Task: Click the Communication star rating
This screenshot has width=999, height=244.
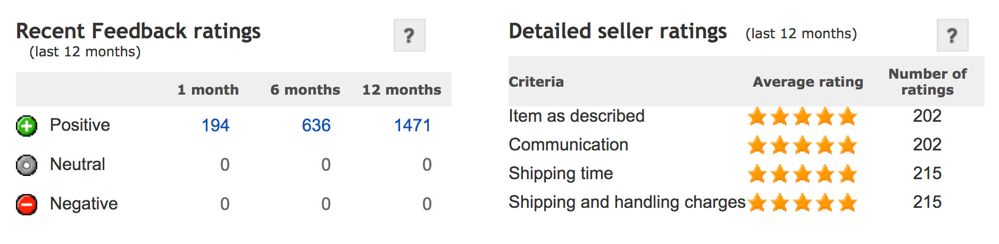Action: [x=802, y=145]
